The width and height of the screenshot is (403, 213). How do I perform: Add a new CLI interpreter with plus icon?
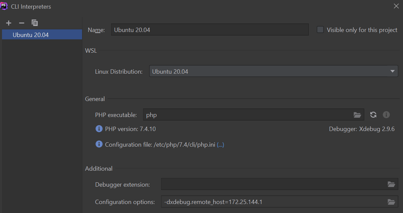(9, 23)
